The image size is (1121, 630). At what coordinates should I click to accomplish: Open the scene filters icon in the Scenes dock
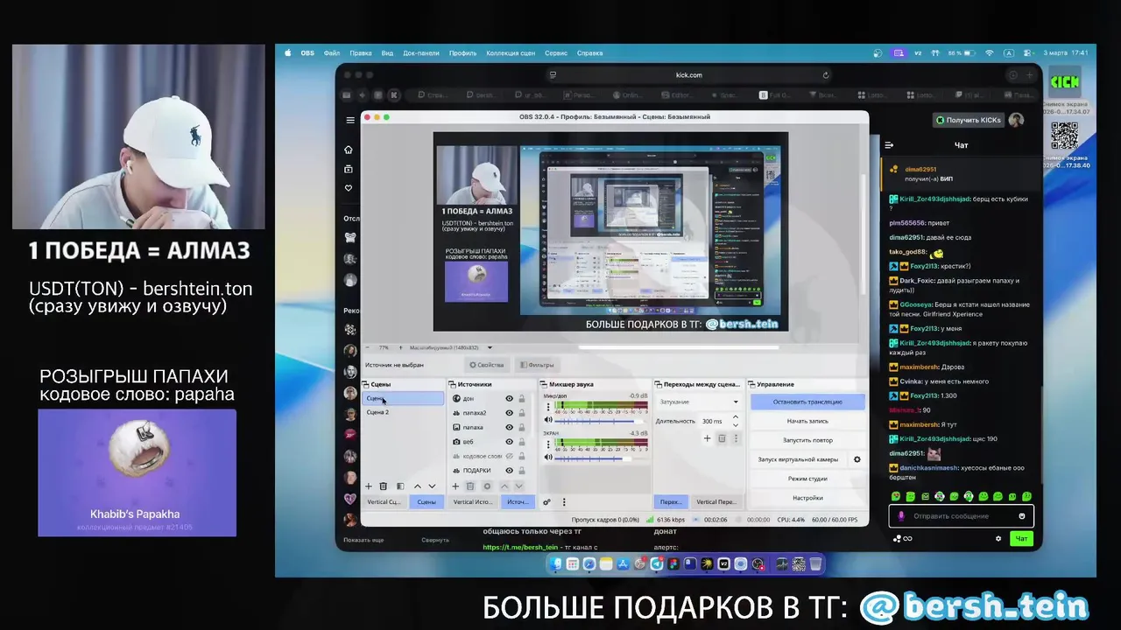pyautogui.click(x=400, y=486)
